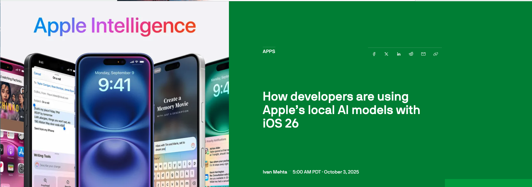The height and width of the screenshot is (187, 532).
Task: Share the article on LinkedIn
Action: [x=399, y=54]
